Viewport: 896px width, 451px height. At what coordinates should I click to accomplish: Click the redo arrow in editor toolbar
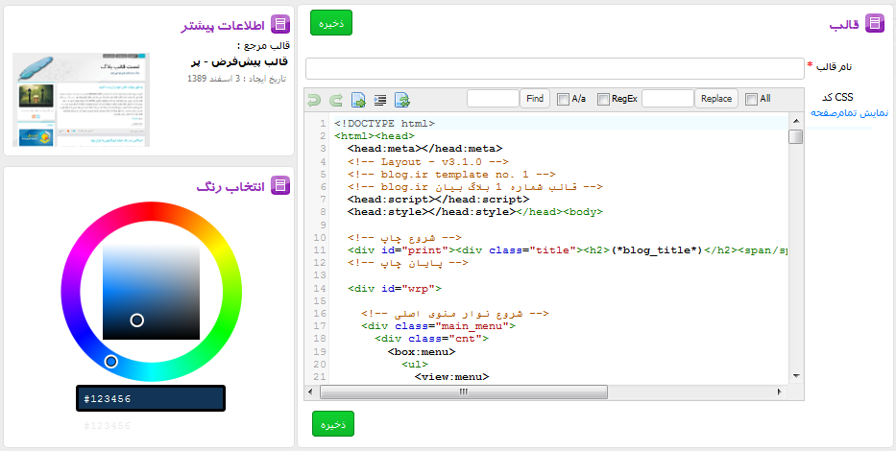(335, 99)
